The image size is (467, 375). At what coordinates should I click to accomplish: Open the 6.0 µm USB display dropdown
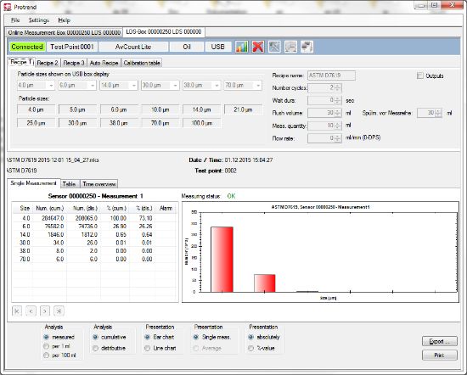93,86
